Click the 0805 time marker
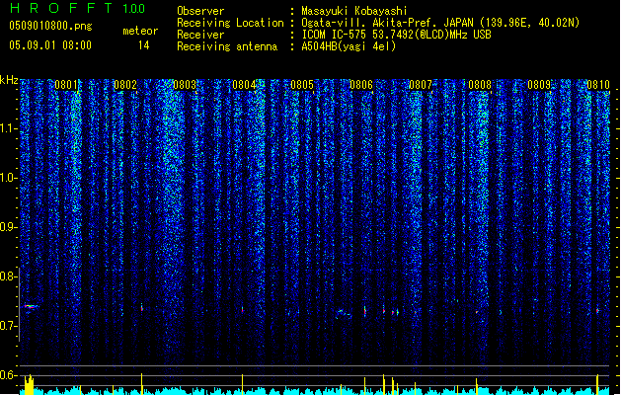Viewport: 621px width, 395px height. click(302, 85)
